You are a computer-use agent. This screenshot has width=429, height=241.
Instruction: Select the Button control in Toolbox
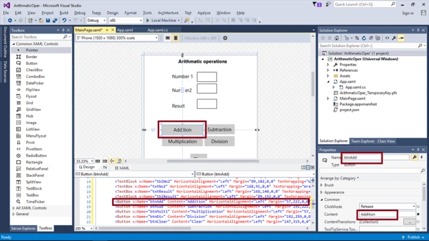click(32, 63)
